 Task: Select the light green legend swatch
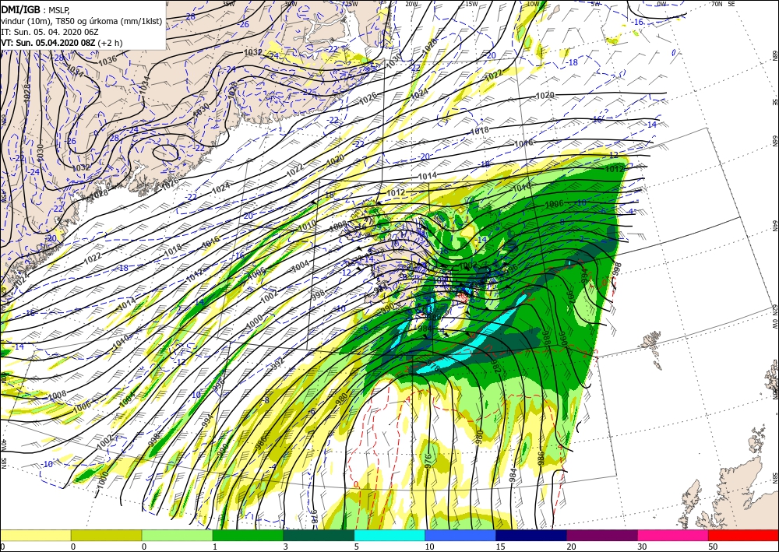[x=177, y=535]
